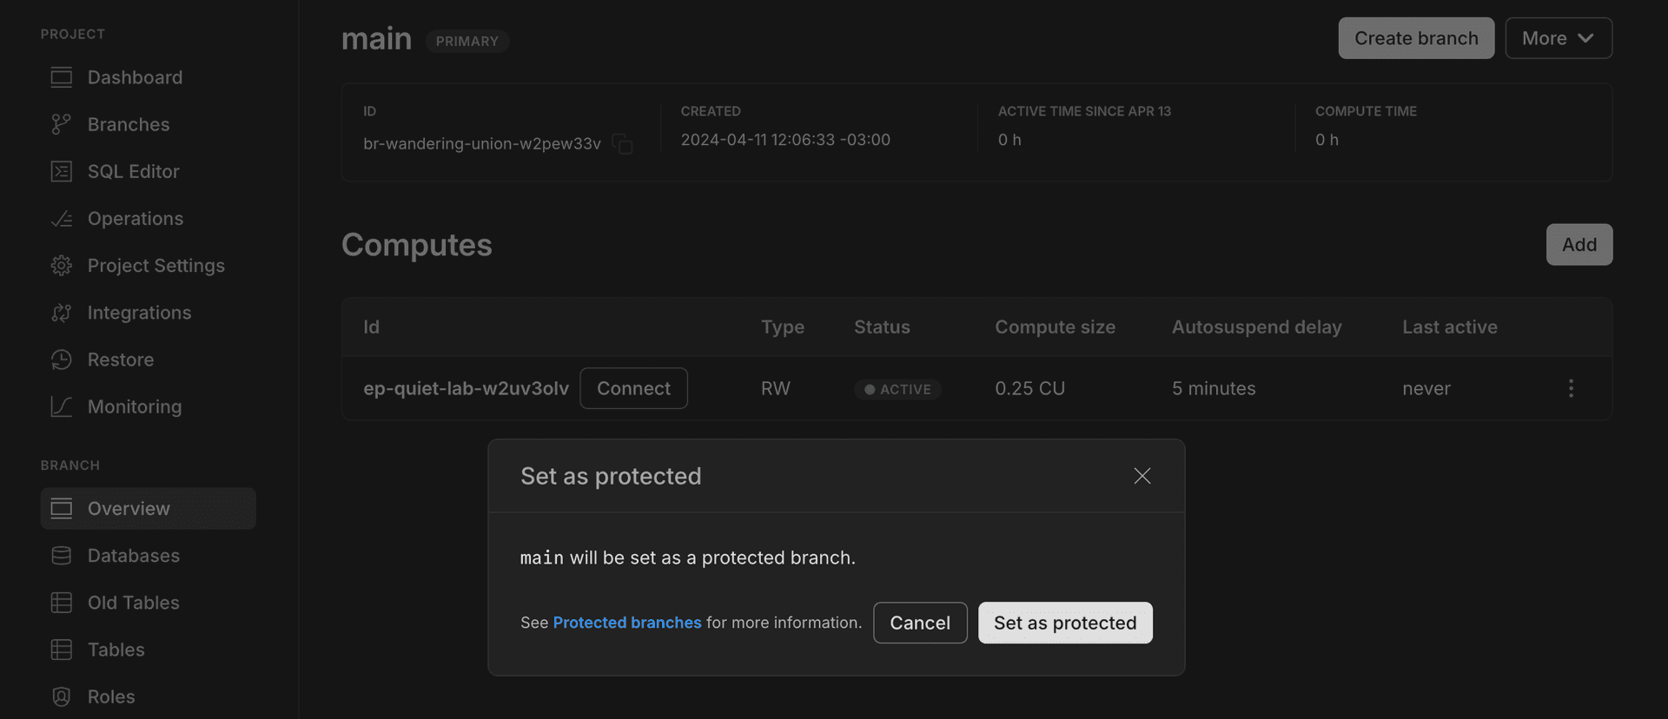Follow the Protected branches link
Viewport: 1668px width, 719px height.
[626, 623]
